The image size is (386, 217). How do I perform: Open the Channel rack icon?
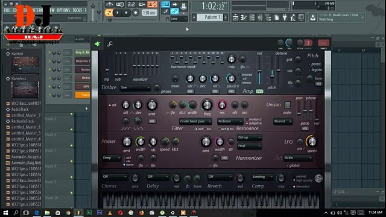point(252,17)
